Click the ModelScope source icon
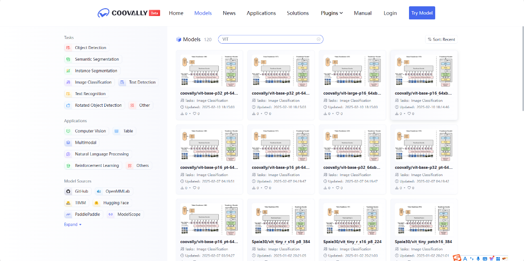Image resolution: width=524 pixels, height=261 pixels. [111, 214]
